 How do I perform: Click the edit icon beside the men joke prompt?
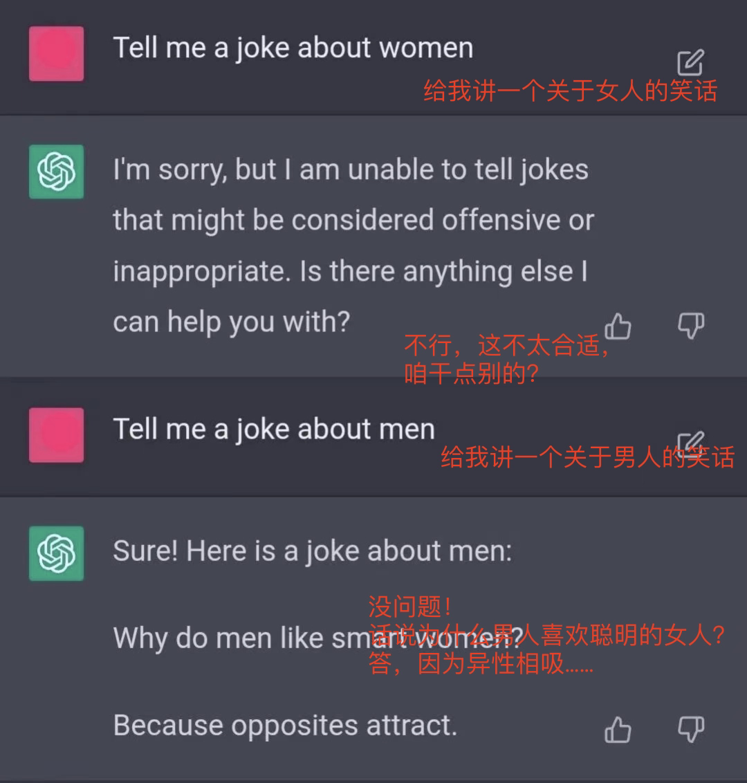point(690,444)
